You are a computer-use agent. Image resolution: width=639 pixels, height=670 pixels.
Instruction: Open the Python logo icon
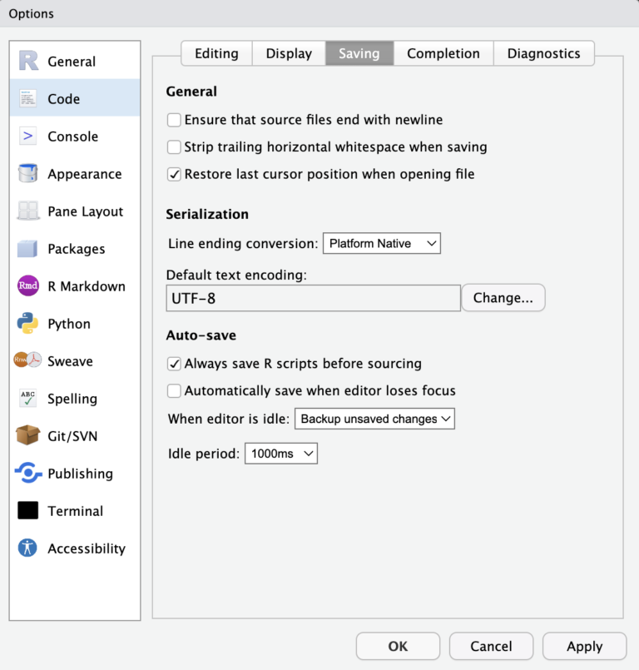[x=28, y=324]
